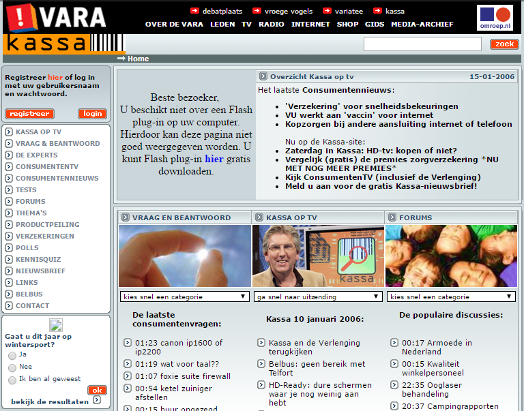Click the registreer button

point(30,114)
